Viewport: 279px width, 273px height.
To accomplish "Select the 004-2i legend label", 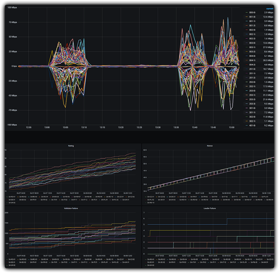I will click(x=252, y=65).
